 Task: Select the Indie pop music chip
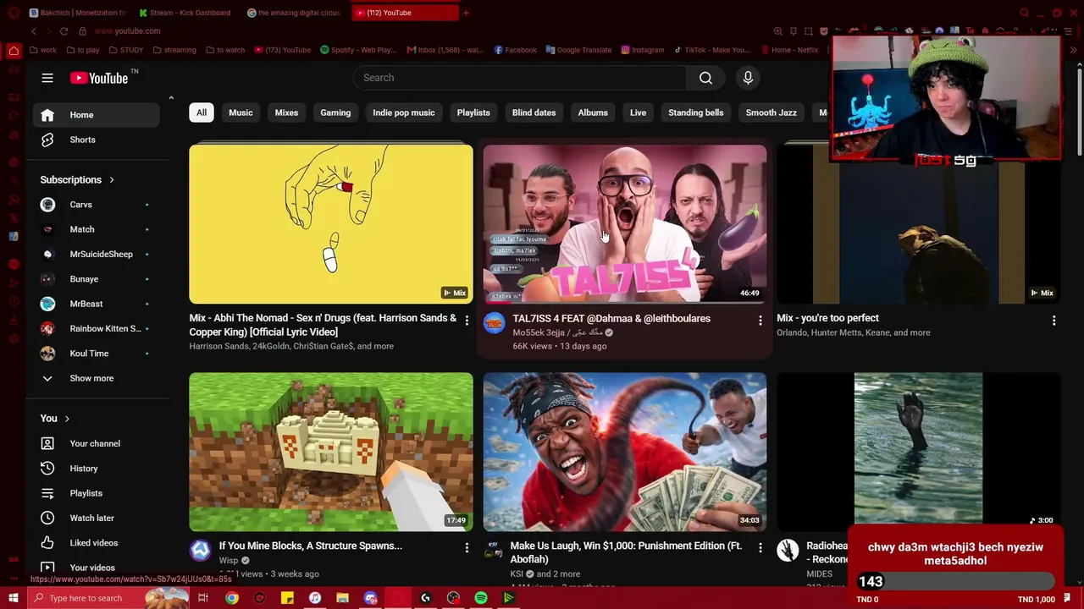click(x=404, y=112)
